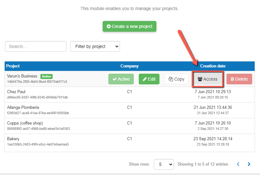Focus the Search input field
This screenshot has width=260, height=175.
point(36,46)
